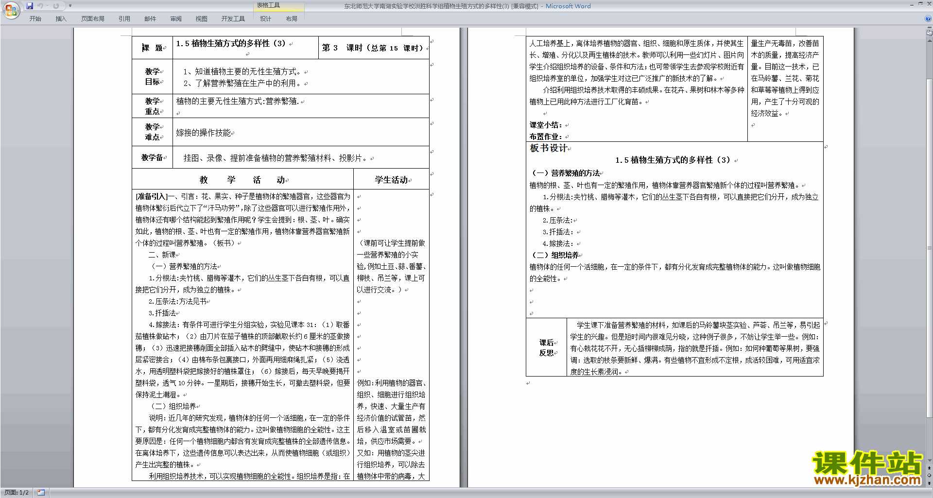The image size is (933, 498).
Task: Click the heading (一) 营养繁殖的方法 in 板书设计
Action: pos(566,173)
